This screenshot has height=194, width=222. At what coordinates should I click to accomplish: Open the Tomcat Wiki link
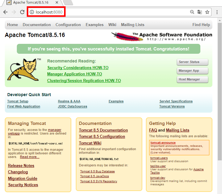(90, 143)
